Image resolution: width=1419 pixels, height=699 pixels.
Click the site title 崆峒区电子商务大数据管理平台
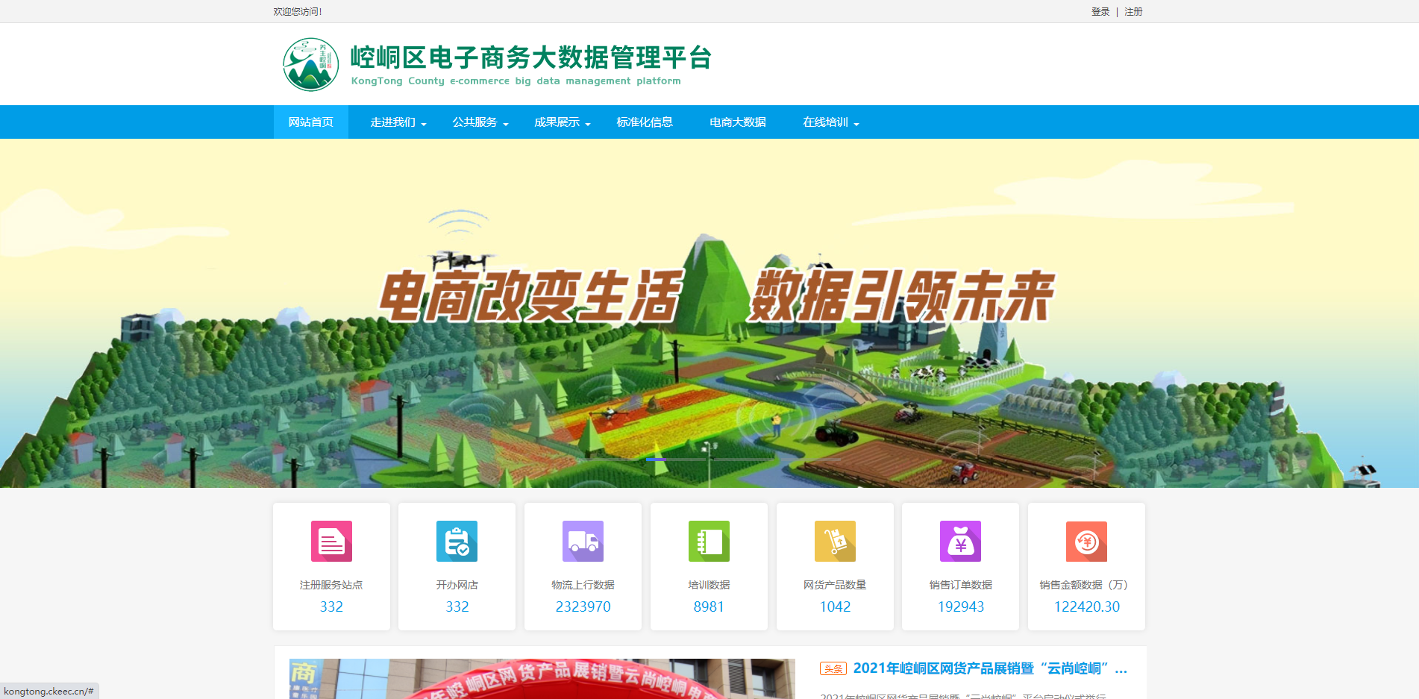tap(531, 57)
